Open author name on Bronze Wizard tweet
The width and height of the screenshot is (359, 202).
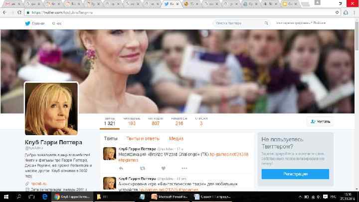click(137, 149)
